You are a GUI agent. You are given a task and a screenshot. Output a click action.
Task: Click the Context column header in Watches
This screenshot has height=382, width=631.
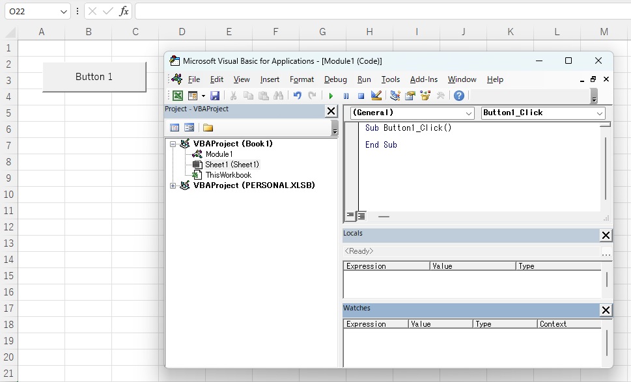pos(569,324)
